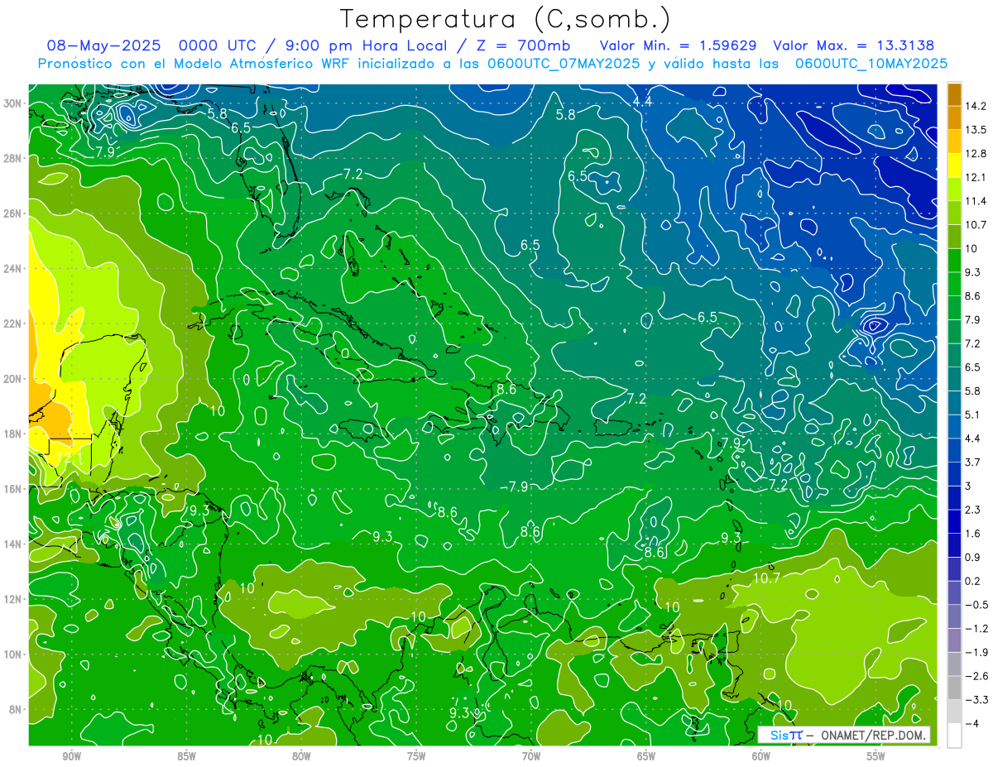Click the 65W longitude axis label
This screenshot has height=767, width=993.
pos(646,755)
